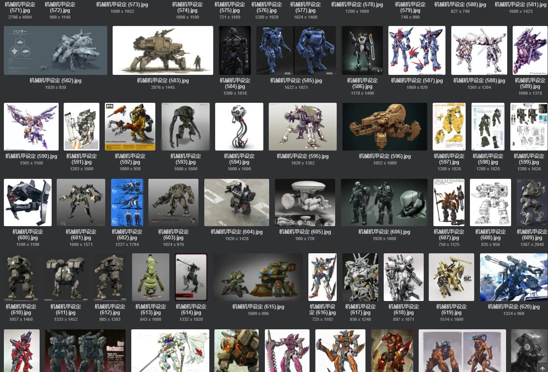Image resolution: width=548 pixels, height=372 pixels.
Task: Click filename 机械机甲设定 (574).jpg
Action: (x=187, y=7)
